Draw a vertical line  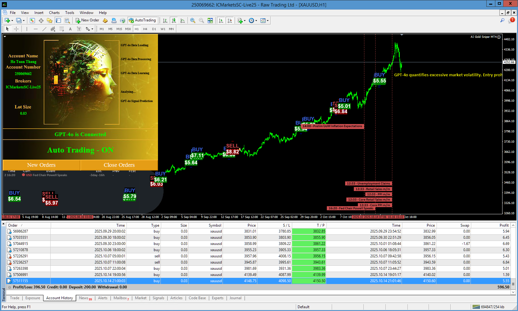coord(27,29)
